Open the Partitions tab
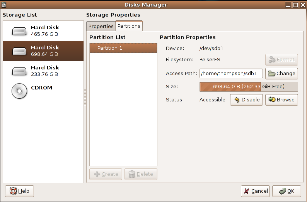The width and height of the screenshot is (307, 202). (x=129, y=26)
